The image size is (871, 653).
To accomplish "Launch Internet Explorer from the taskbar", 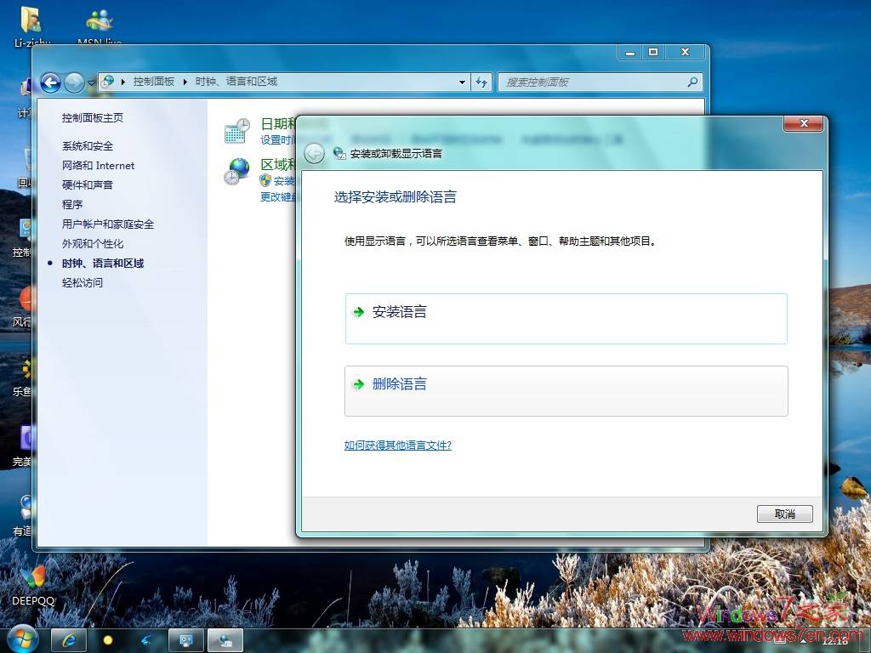I will coord(68,640).
